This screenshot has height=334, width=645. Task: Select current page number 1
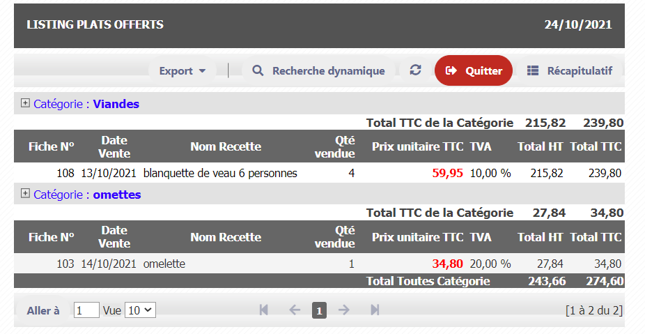(x=319, y=311)
